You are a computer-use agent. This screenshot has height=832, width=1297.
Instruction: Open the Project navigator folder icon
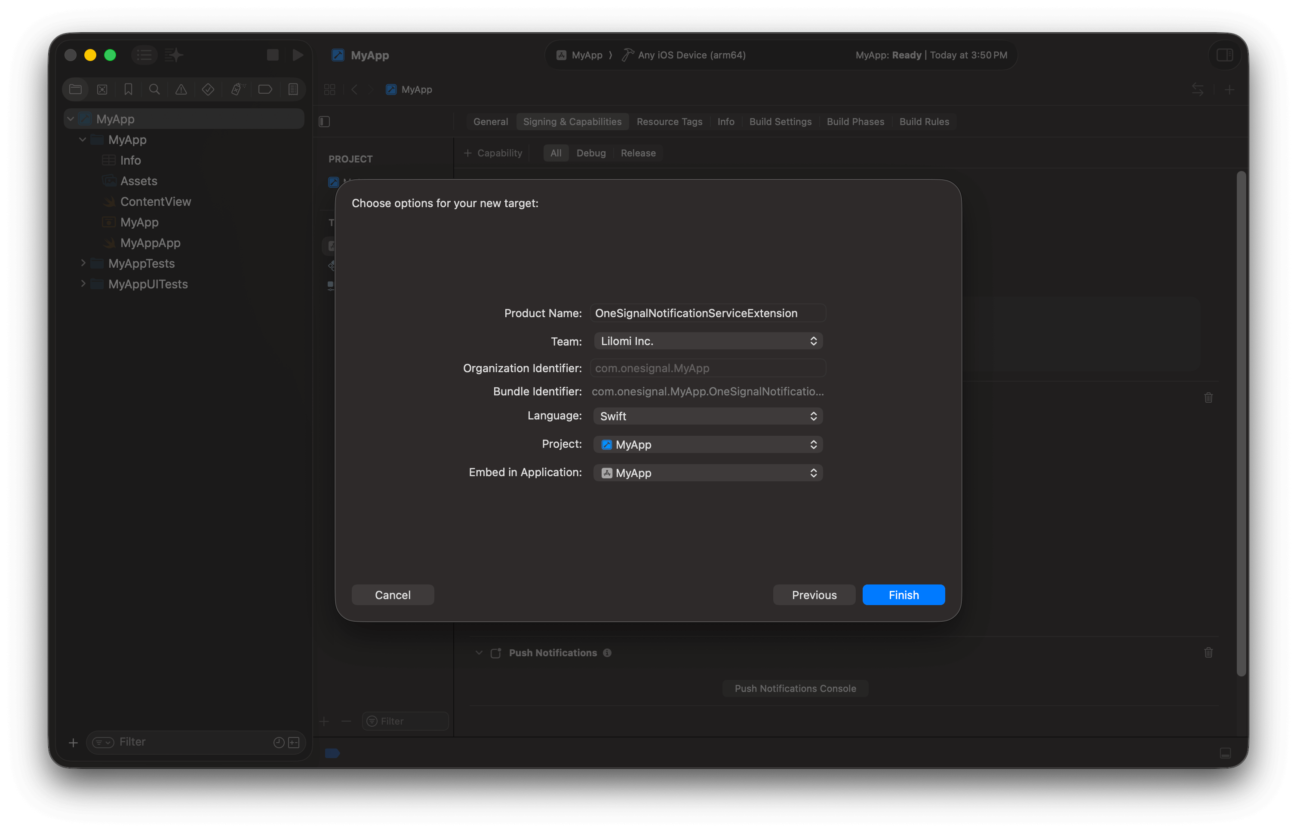[x=75, y=89]
